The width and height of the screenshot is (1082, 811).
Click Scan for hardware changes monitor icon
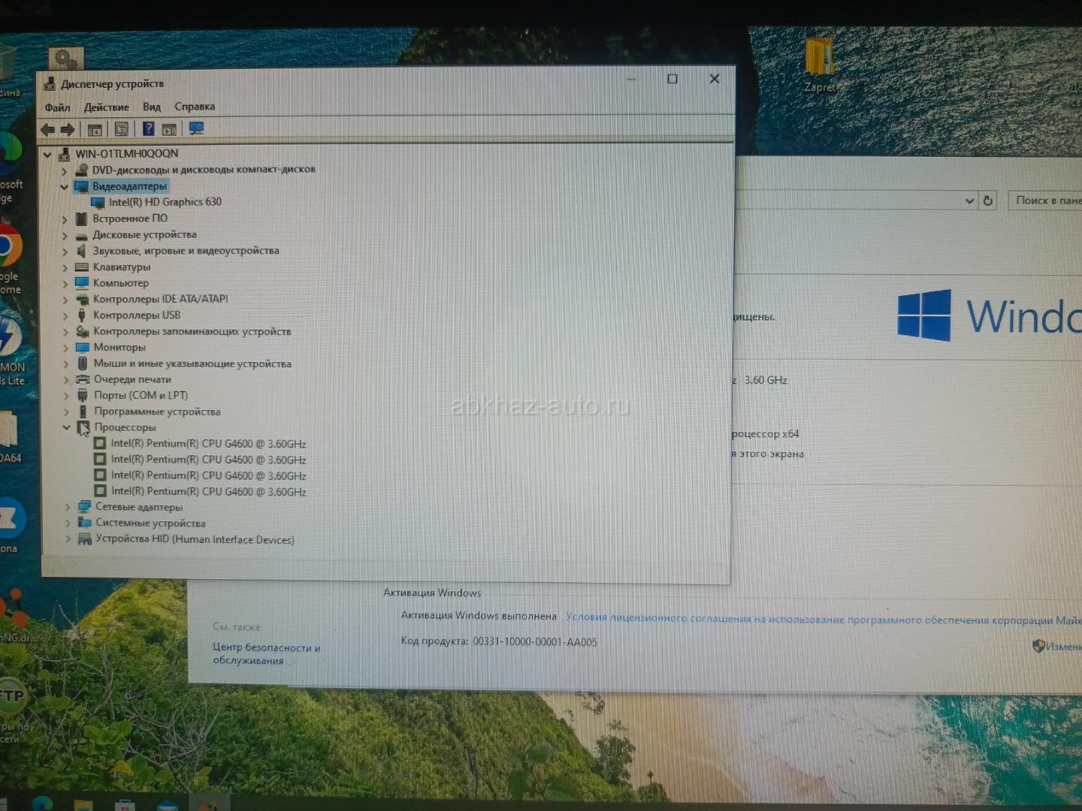(197, 128)
